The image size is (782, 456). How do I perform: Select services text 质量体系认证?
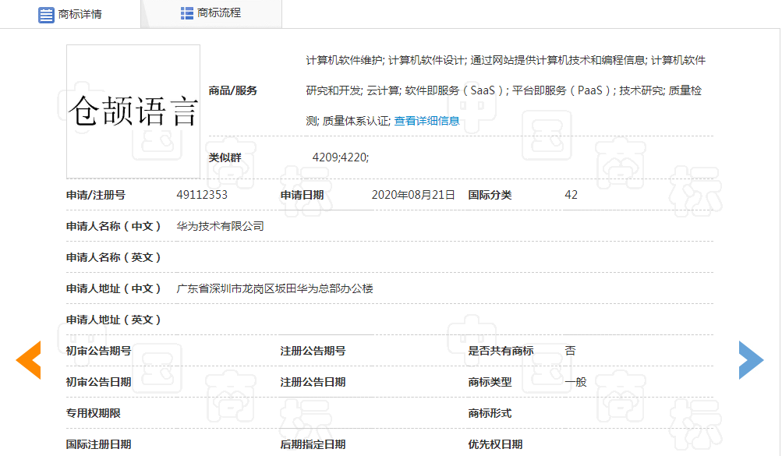pos(356,121)
